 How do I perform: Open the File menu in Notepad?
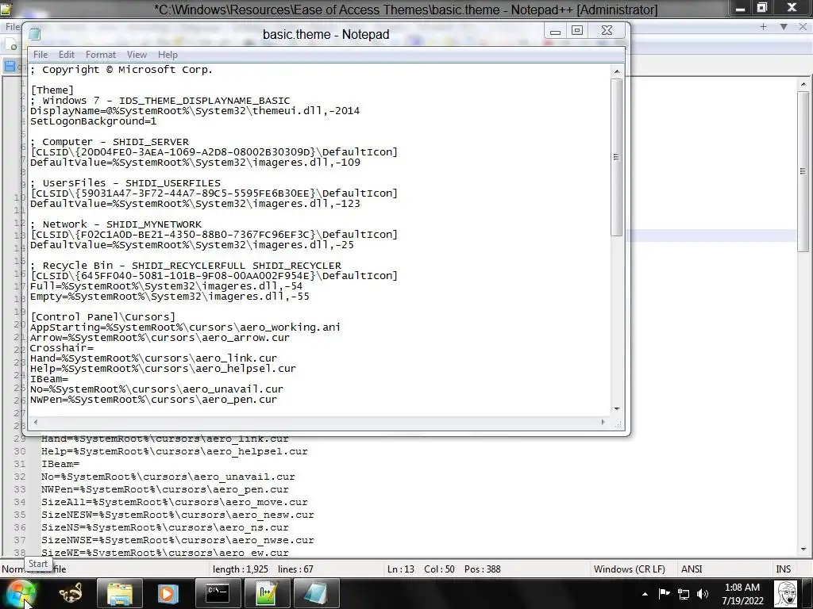tap(40, 55)
